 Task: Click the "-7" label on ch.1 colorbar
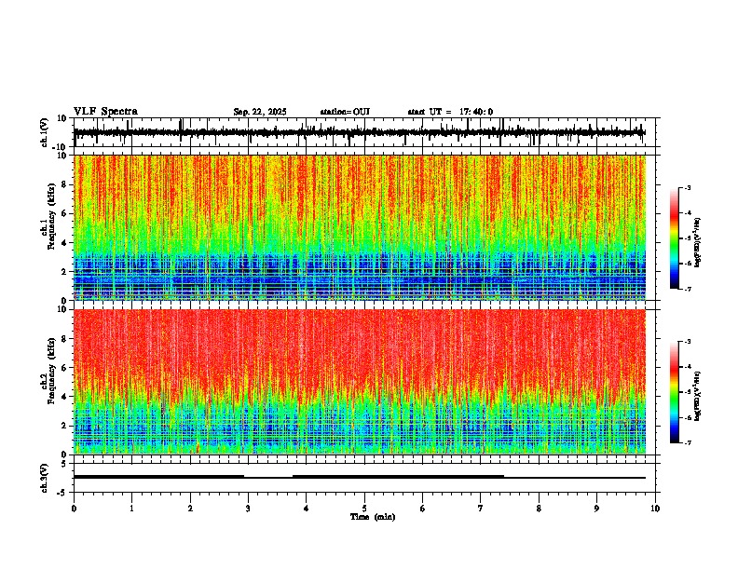688,289
